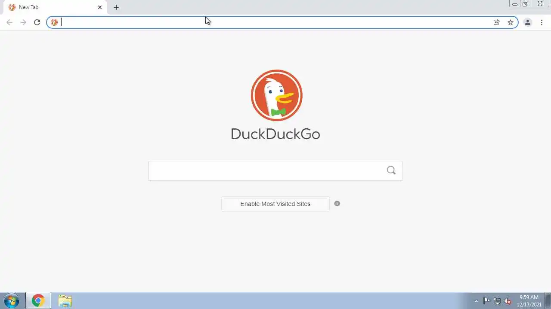Minimize the Chrome window
Image resolution: width=551 pixels, height=309 pixels.
click(x=515, y=4)
